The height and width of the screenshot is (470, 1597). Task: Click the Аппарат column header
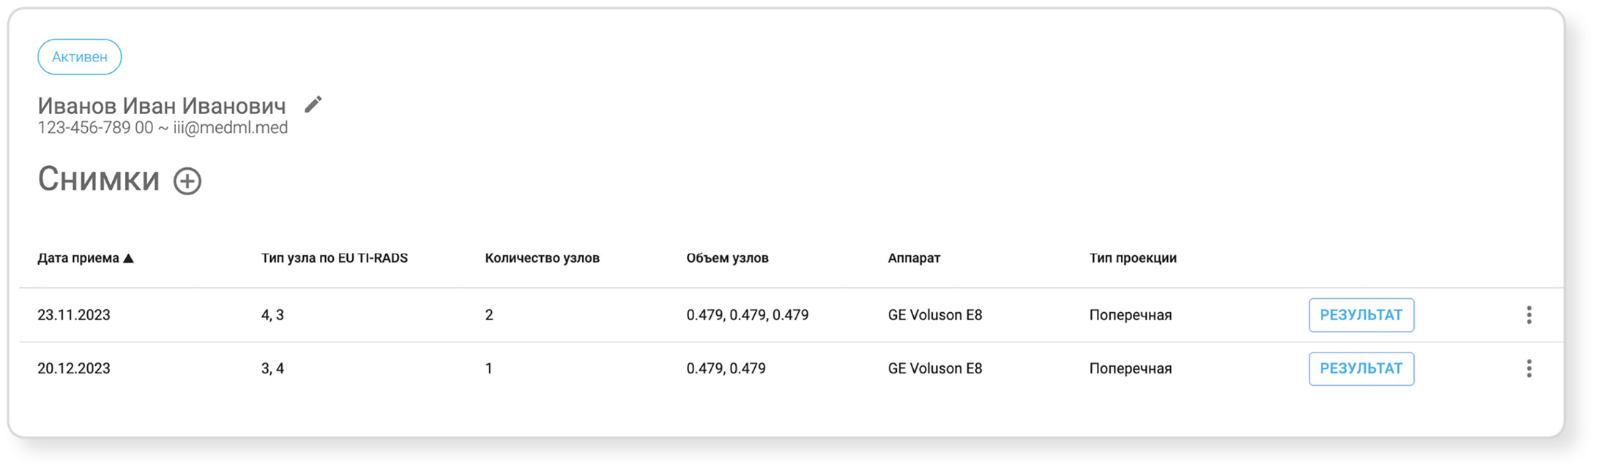[x=914, y=258]
